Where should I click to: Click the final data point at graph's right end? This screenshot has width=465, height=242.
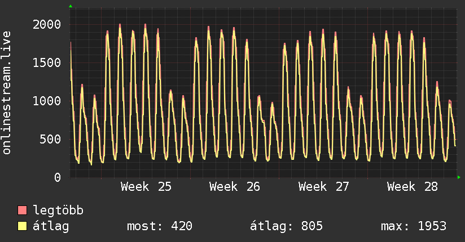(x=455, y=146)
